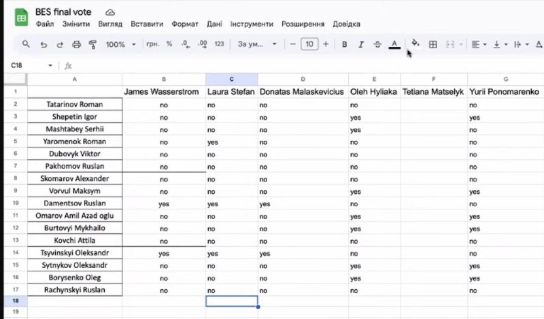Select the Yurii Ponomarenko header cell
Viewport: 544px width, 319px height.
[x=505, y=92]
